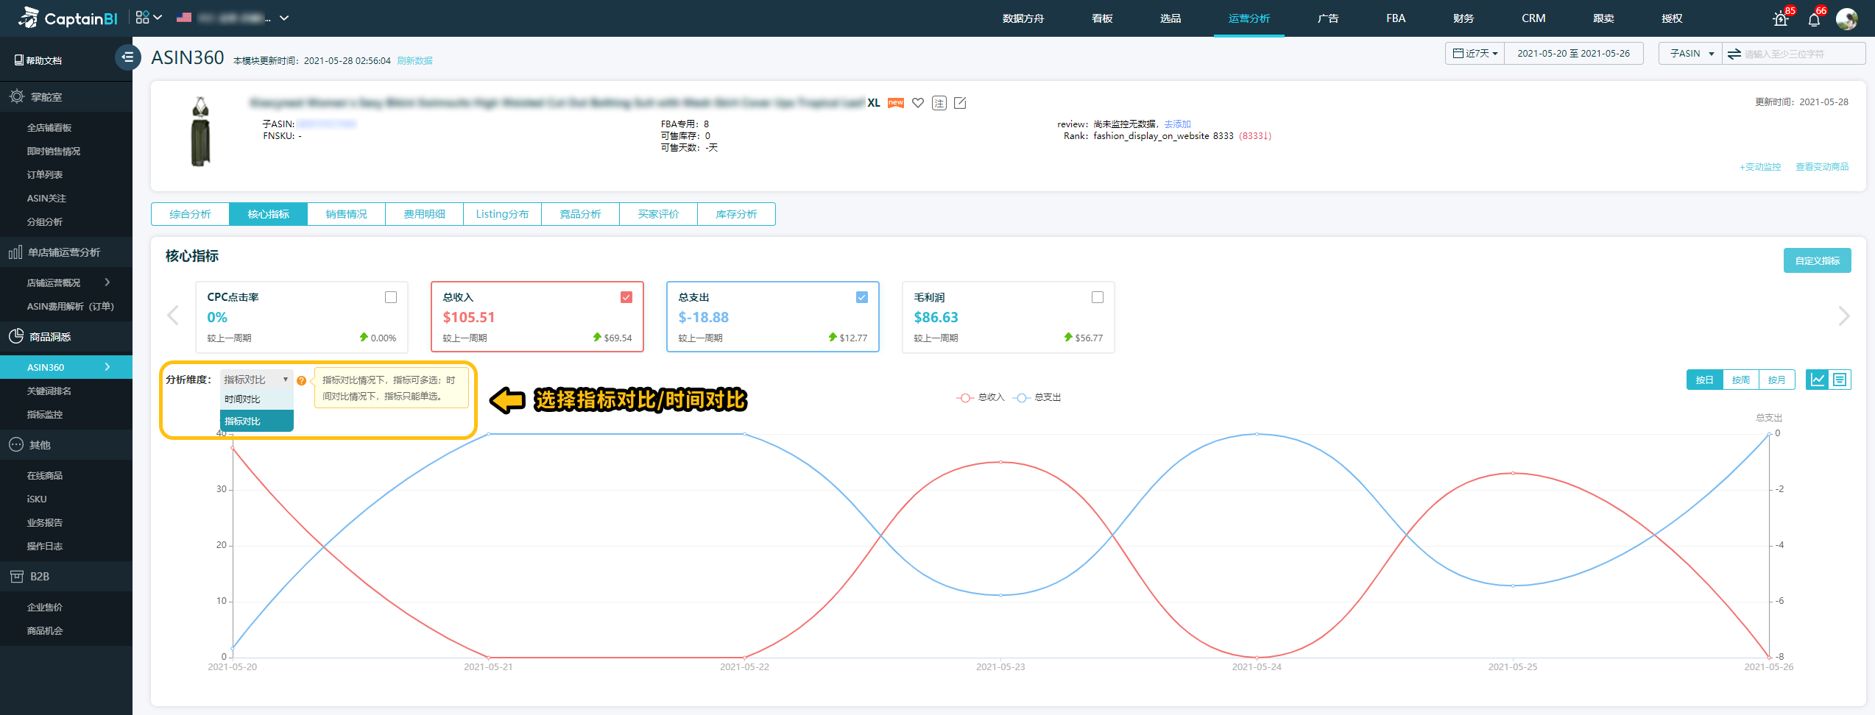Click 2021-05-24 peak point on 总支出 line
This screenshot has width=1875, height=715.
[x=1257, y=434]
